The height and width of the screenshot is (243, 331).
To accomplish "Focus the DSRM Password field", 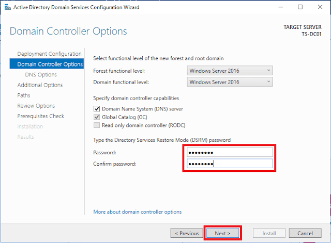I will click(230, 152).
